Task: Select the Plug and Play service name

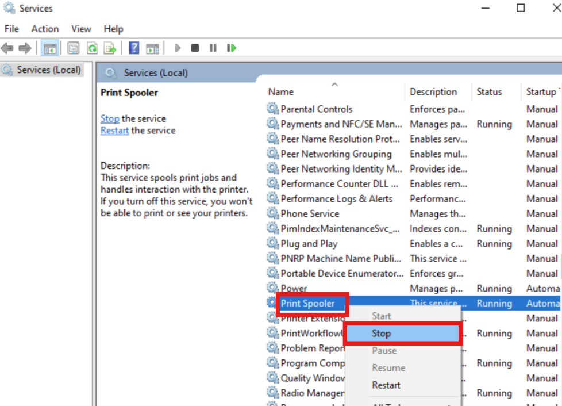Action: tap(309, 244)
